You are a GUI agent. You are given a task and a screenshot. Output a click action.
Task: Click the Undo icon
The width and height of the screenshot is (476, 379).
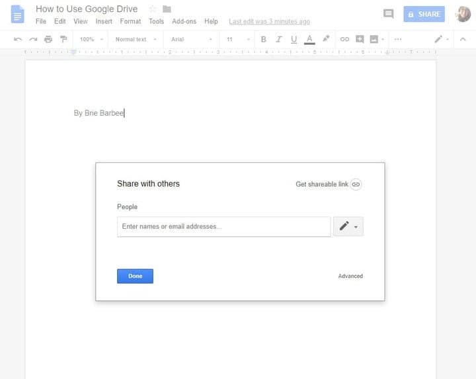[18, 39]
